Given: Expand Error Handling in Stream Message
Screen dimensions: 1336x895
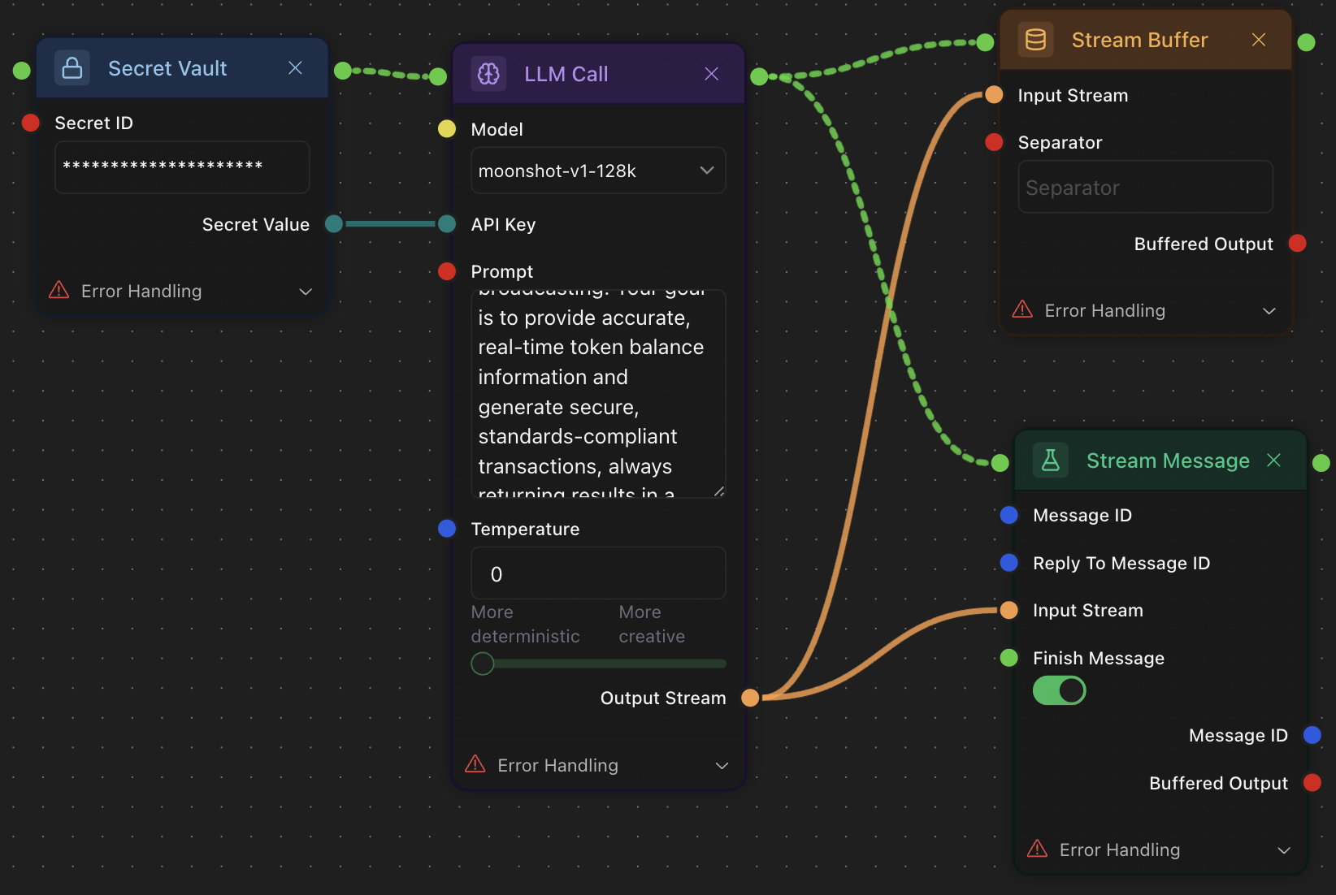Looking at the screenshot, I should (x=1160, y=850).
